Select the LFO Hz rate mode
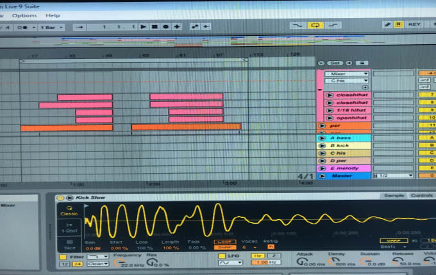Image resolution: width=436 pixels, height=275 pixels. pyautogui.click(x=258, y=256)
